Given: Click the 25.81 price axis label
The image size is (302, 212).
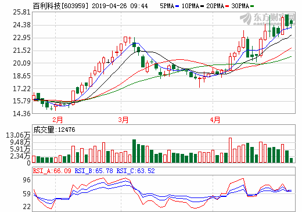Looking at the screenshot, I should click(22, 12).
